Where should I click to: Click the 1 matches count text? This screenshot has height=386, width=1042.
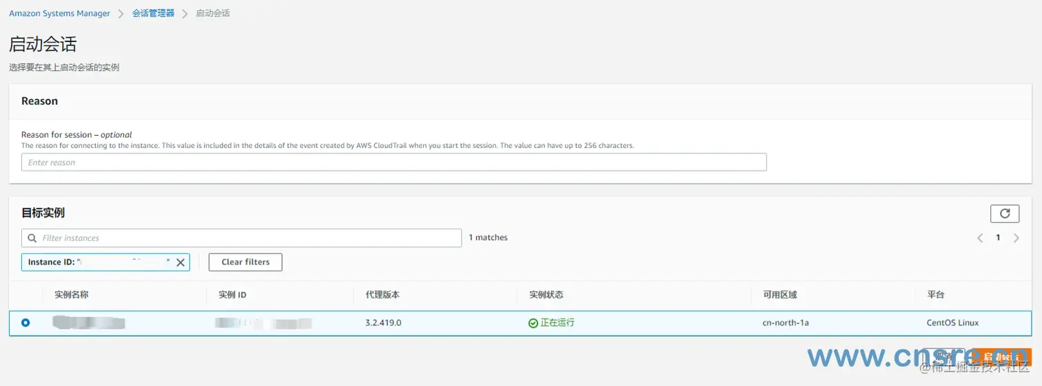[x=488, y=237]
